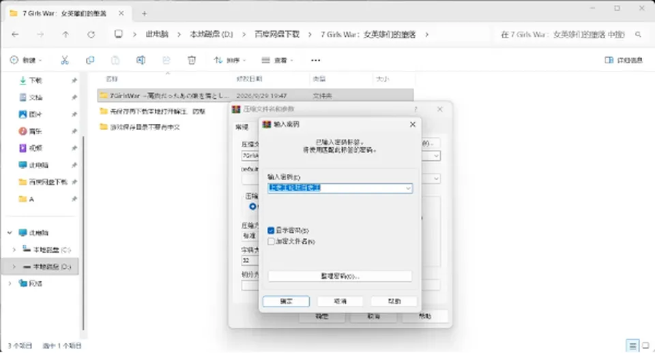The image size is (655, 353).
Task: Go up one folder level
Action: (65, 35)
